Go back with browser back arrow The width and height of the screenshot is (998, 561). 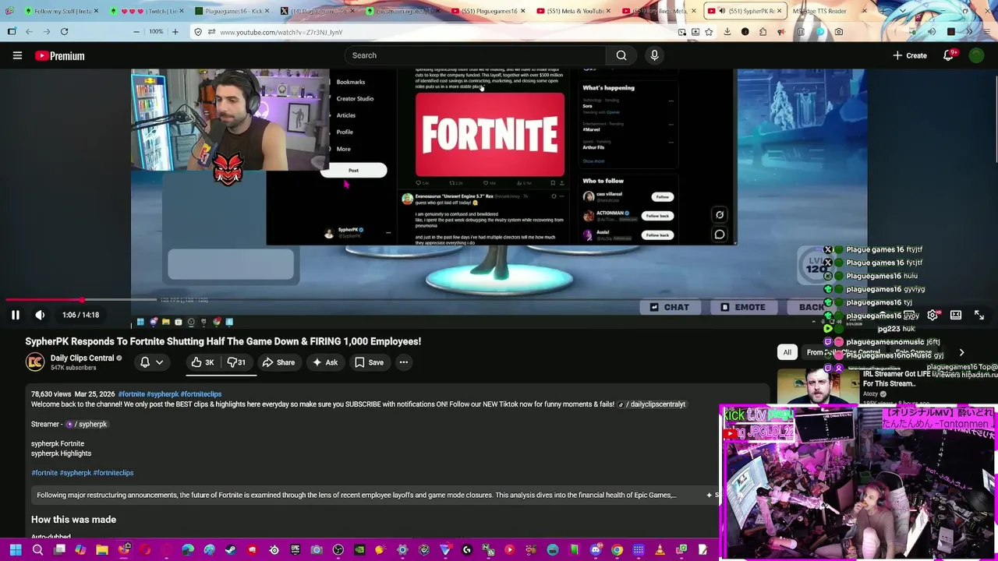(29, 32)
